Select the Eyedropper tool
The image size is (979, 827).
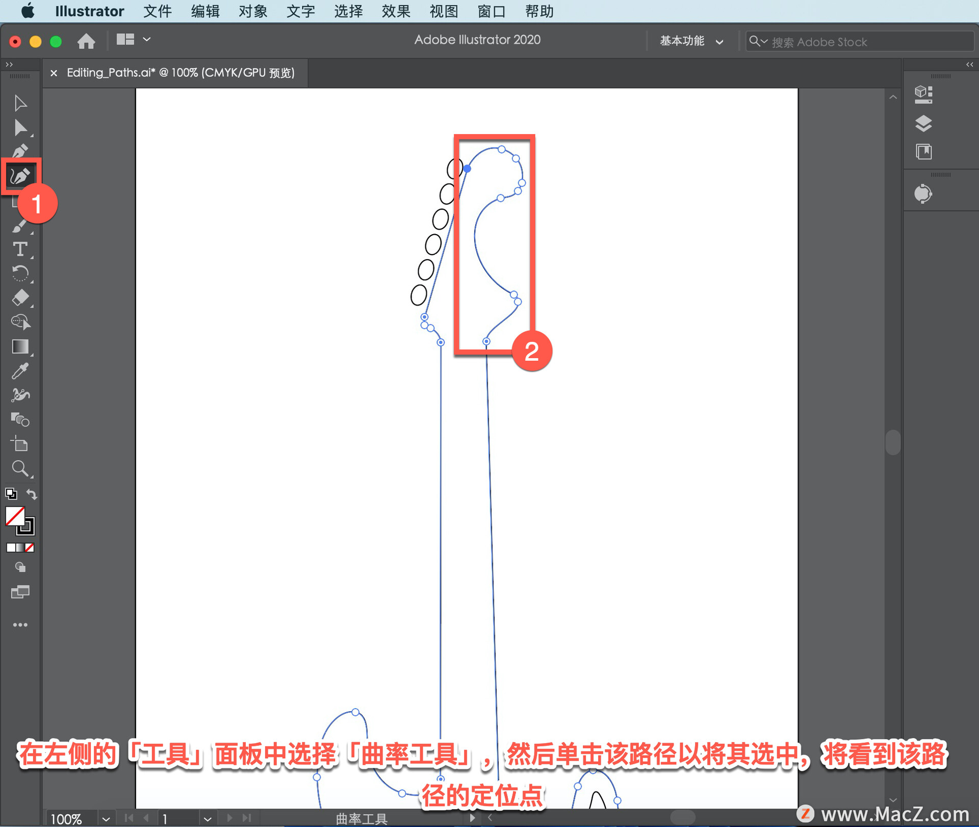[x=20, y=371]
